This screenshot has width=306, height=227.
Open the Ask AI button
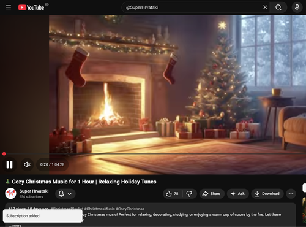click(x=238, y=194)
